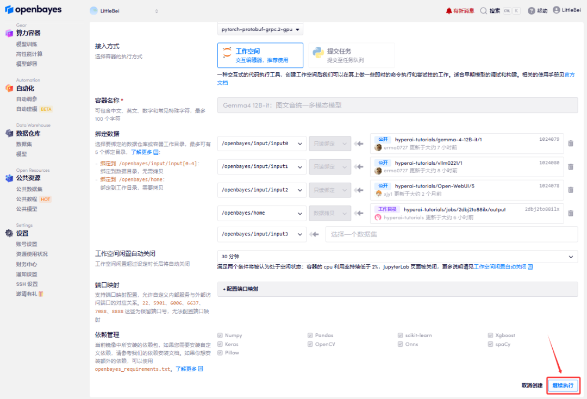587x399 pixels.
Task: Open the /openbayes/home path dropdown
Action: coord(261,213)
